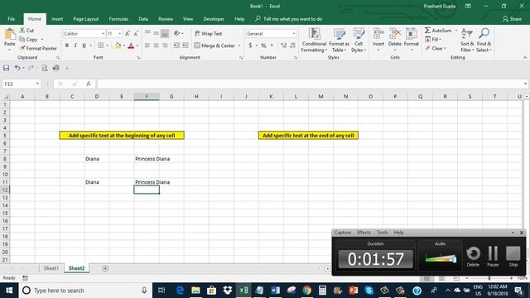Toggle Underline formatting

[84, 46]
